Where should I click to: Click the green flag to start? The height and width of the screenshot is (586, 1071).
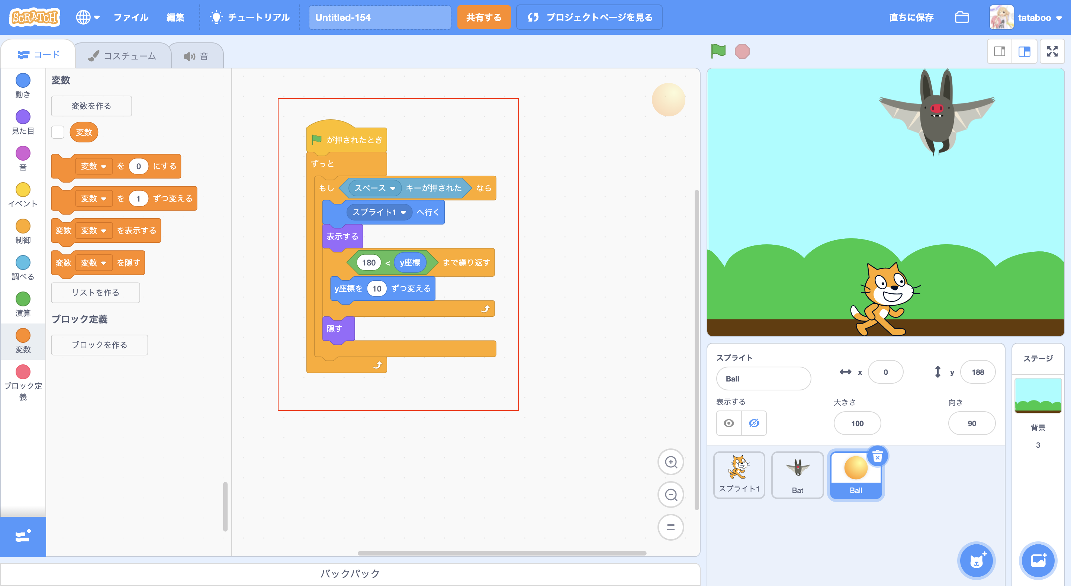[718, 52]
